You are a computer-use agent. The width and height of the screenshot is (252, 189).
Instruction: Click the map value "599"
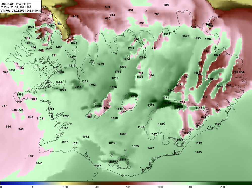pyautogui.click(x=107, y=7)
